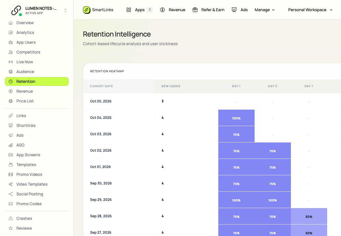Open the Shortlinks page
341x236 pixels.
(37, 125)
